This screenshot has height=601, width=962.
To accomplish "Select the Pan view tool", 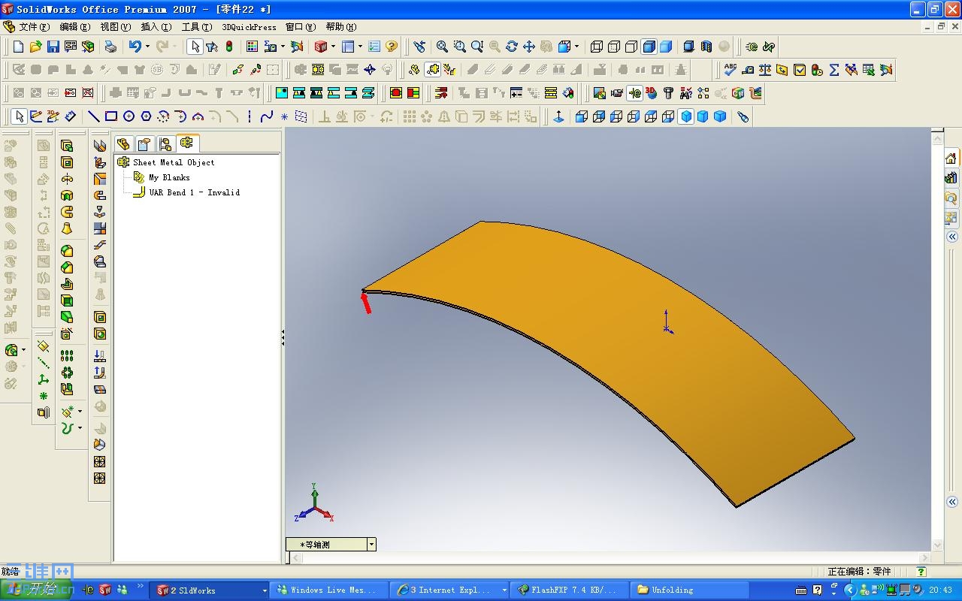I will 529,47.
